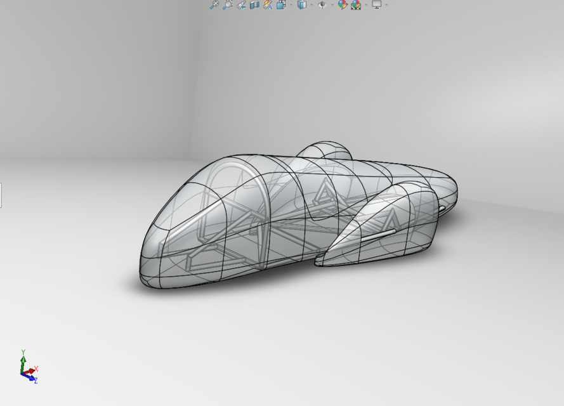Toggle Hide/Show Items eye icon
This screenshot has width=564, height=406.
pos(322,4)
